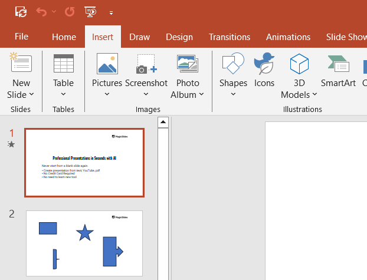Select slide 1 thumbnail
Image resolution: width=367 pixels, height=280 pixels.
click(84, 163)
